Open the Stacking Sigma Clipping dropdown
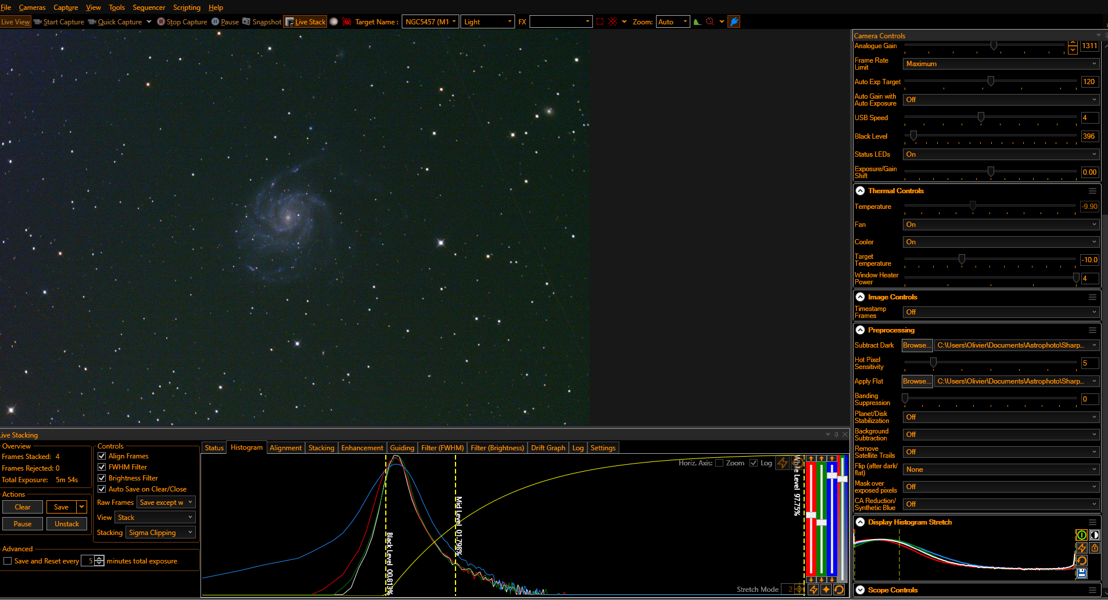 point(160,533)
